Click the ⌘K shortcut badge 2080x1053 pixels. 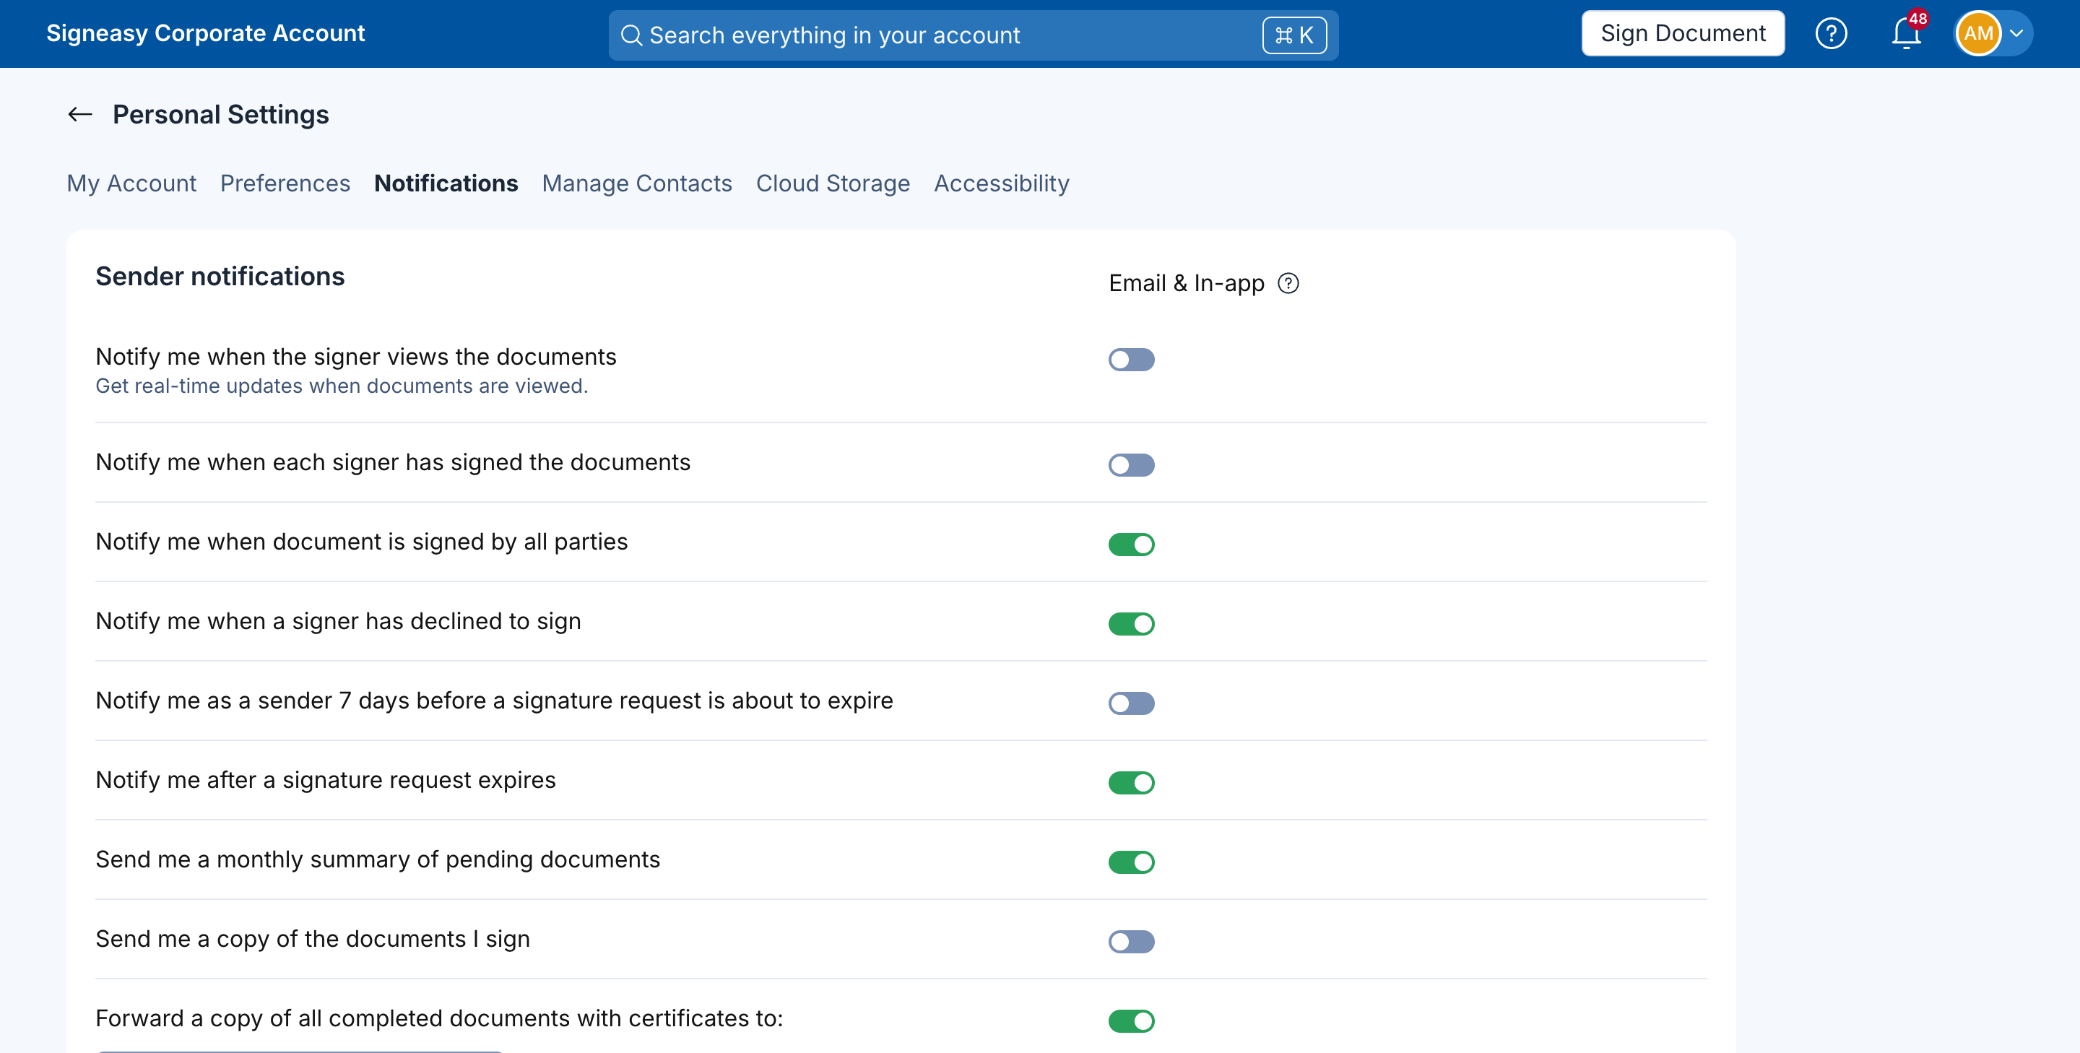(x=1294, y=35)
